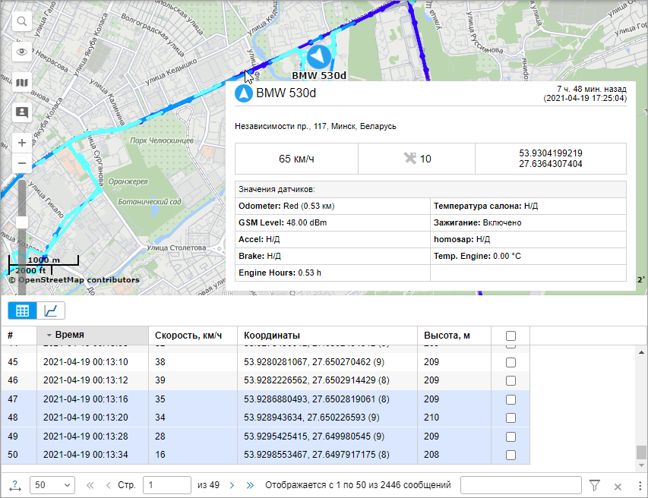Click the table scrollbar thumb

click(x=641, y=452)
